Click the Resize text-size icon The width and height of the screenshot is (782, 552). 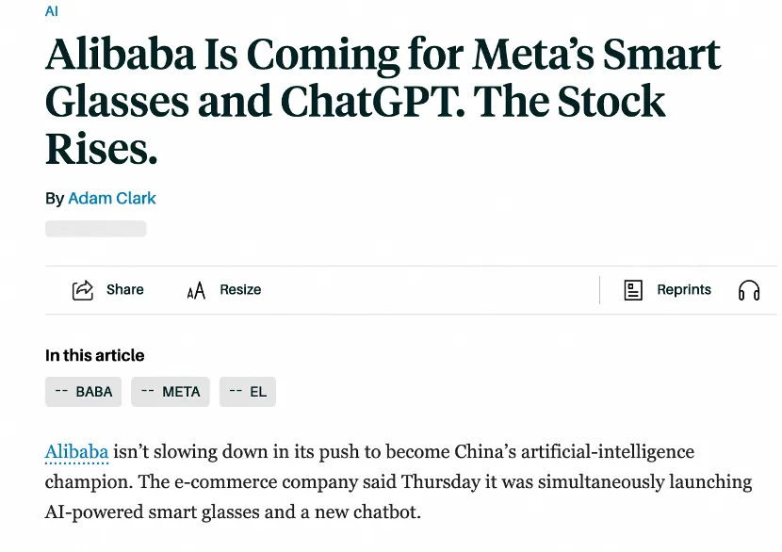coord(196,290)
